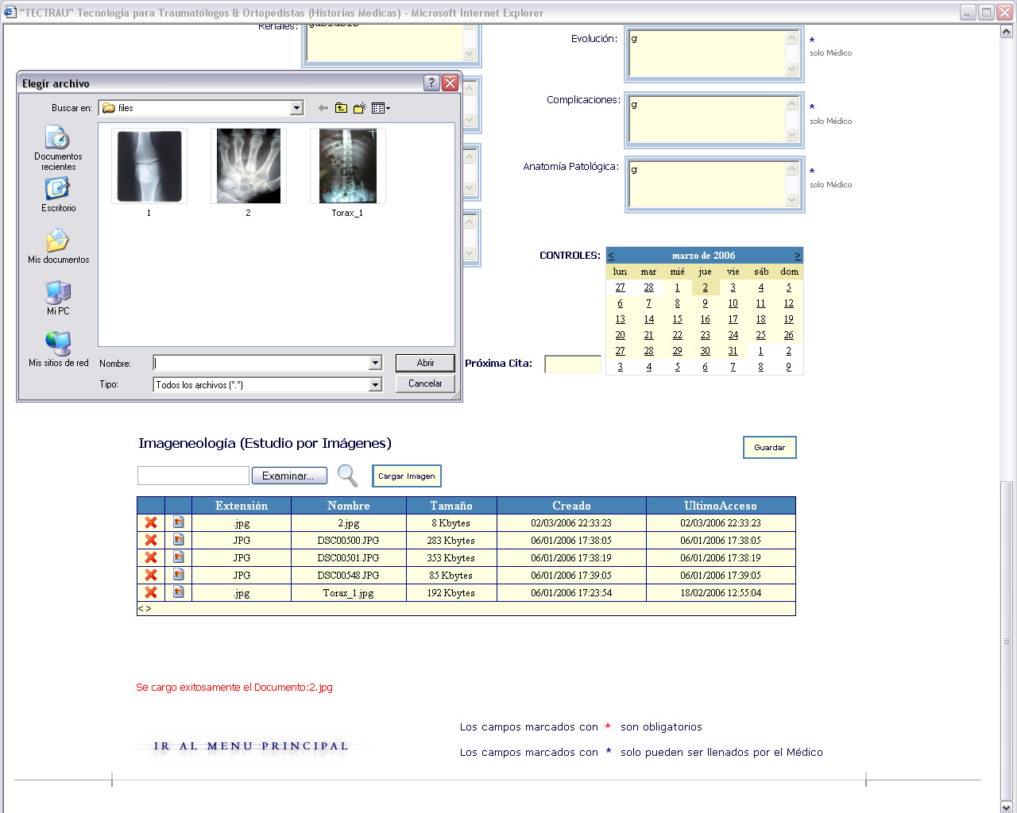
Task: Expand the Tipo file type dropdown
Action: click(375, 385)
